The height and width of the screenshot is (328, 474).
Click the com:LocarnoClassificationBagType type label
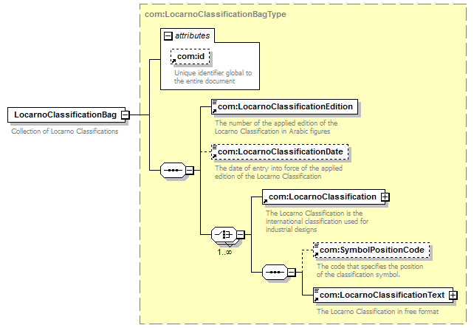215,13
